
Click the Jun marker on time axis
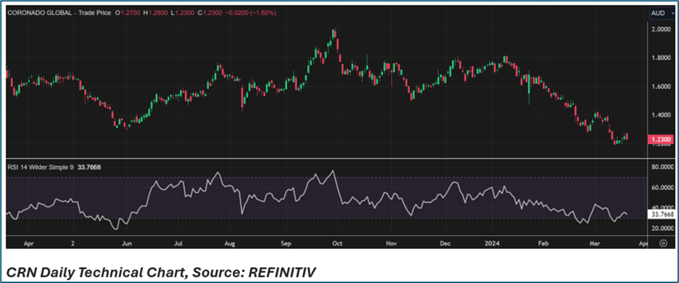(126, 244)
